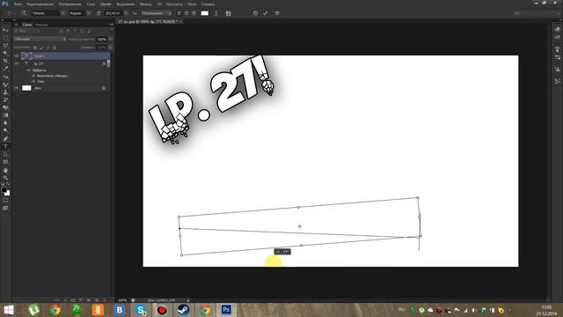This screenshot has height=317, width=563.
Task: Switch to the Каналы tab
Action: click(41, 25)
